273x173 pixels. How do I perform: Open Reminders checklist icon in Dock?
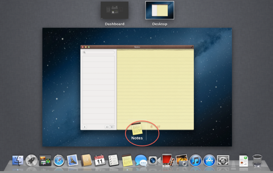113,161
